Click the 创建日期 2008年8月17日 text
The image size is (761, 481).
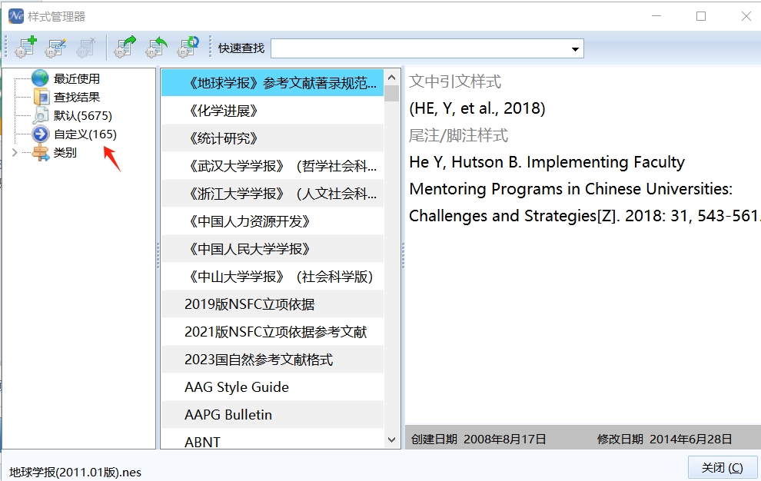click(x=479, y=440)
